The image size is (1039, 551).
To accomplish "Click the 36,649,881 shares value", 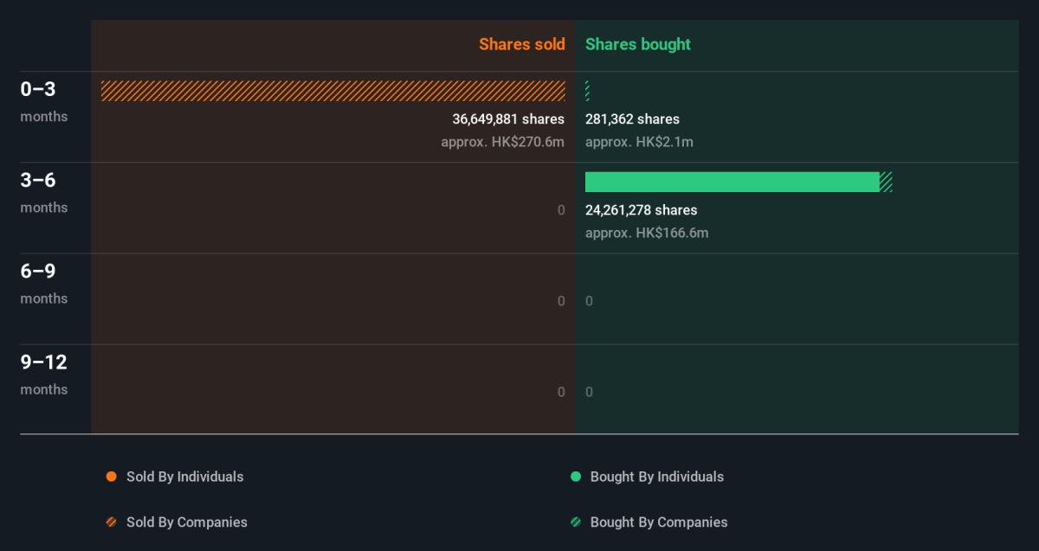I will tap(508, 119).
